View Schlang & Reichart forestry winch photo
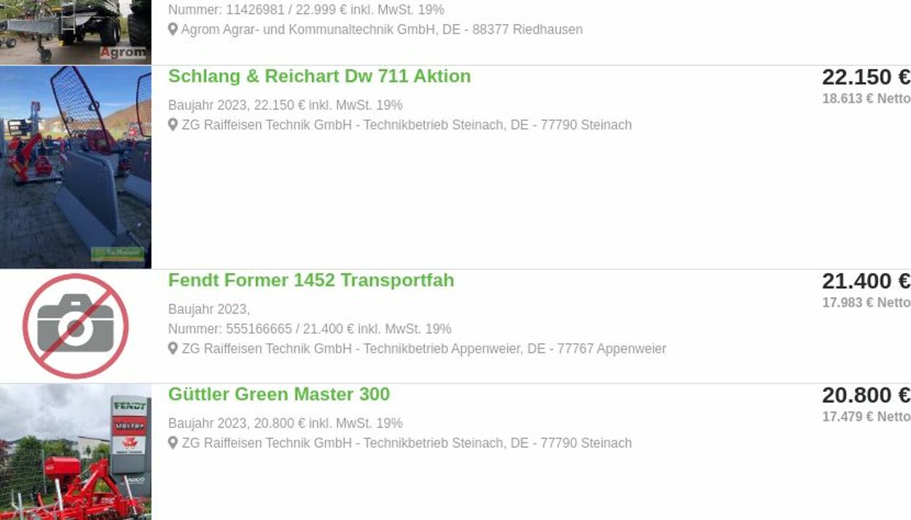 [x=76, y=168]
